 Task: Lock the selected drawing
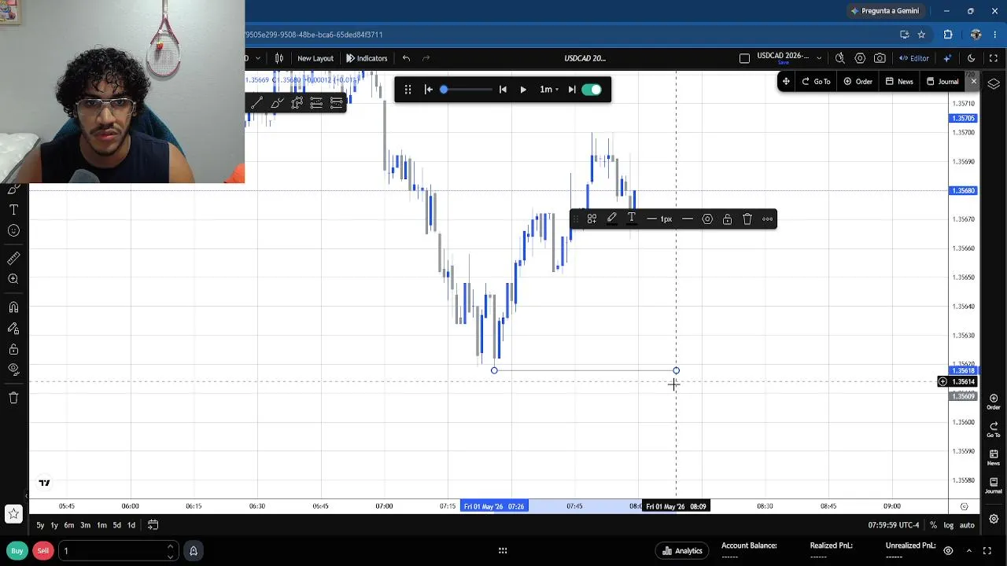[727, 219]
